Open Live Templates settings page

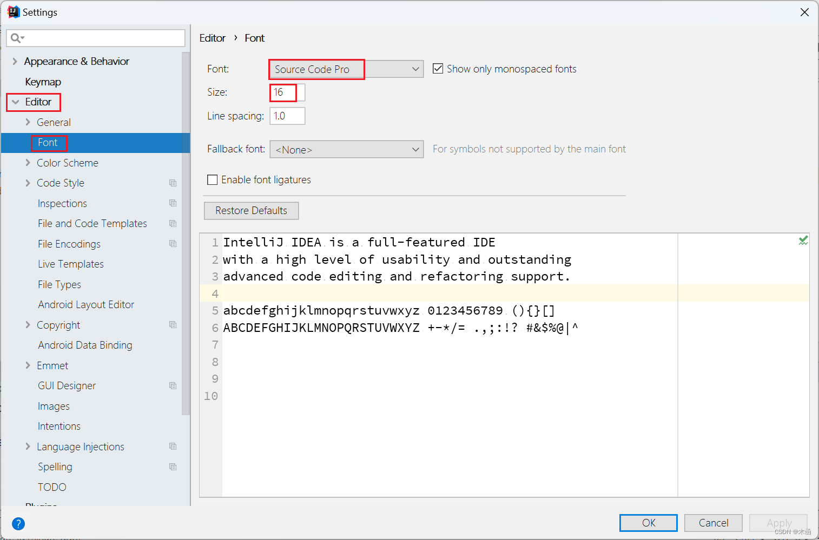point(71,264)
